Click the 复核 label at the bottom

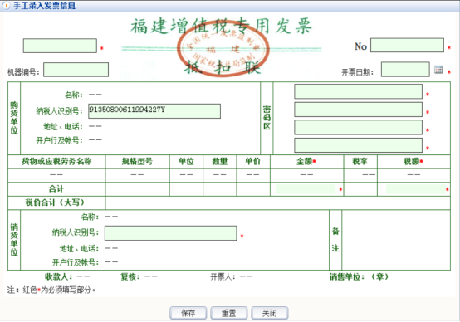(130, 276)
